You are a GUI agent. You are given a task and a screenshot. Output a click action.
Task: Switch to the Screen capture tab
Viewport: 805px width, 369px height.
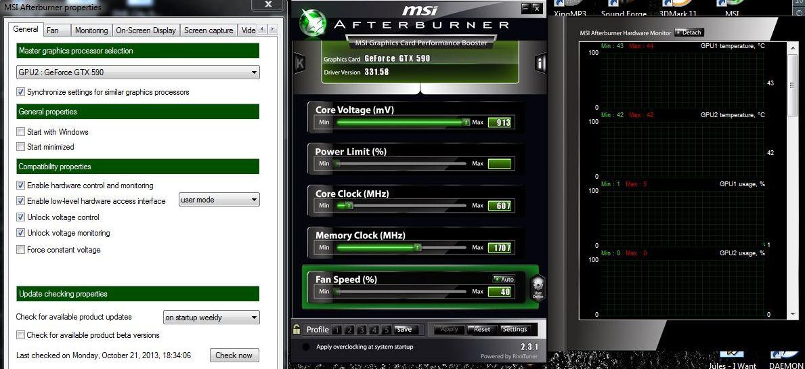point(209,30)
